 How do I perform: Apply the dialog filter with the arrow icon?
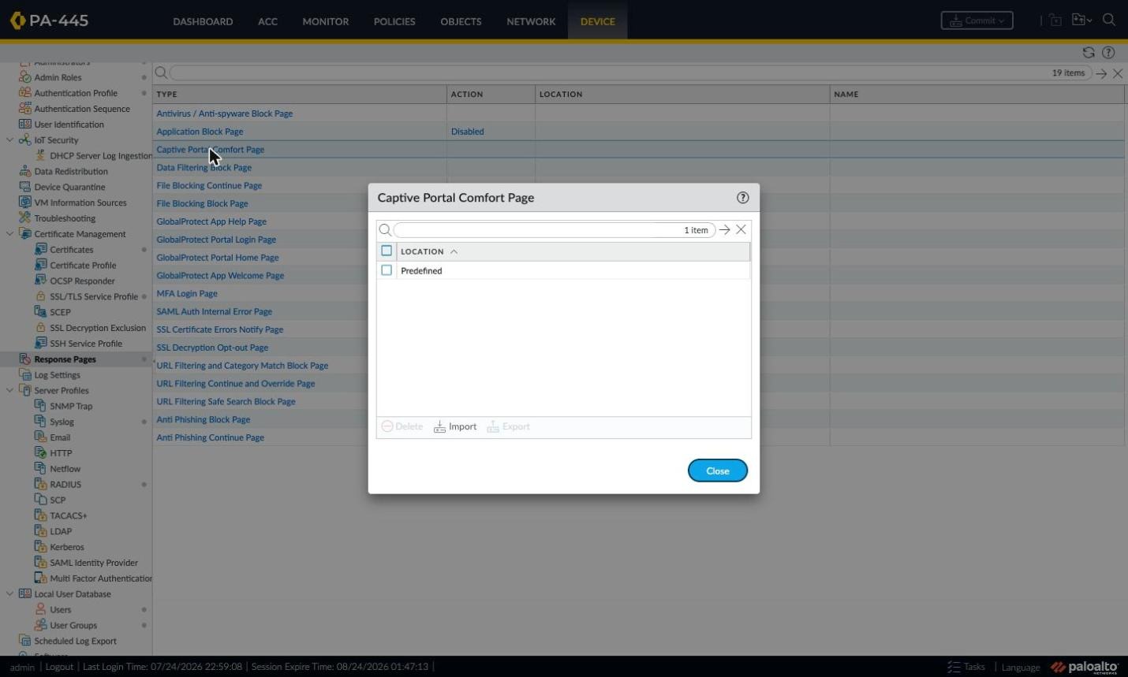724,229
